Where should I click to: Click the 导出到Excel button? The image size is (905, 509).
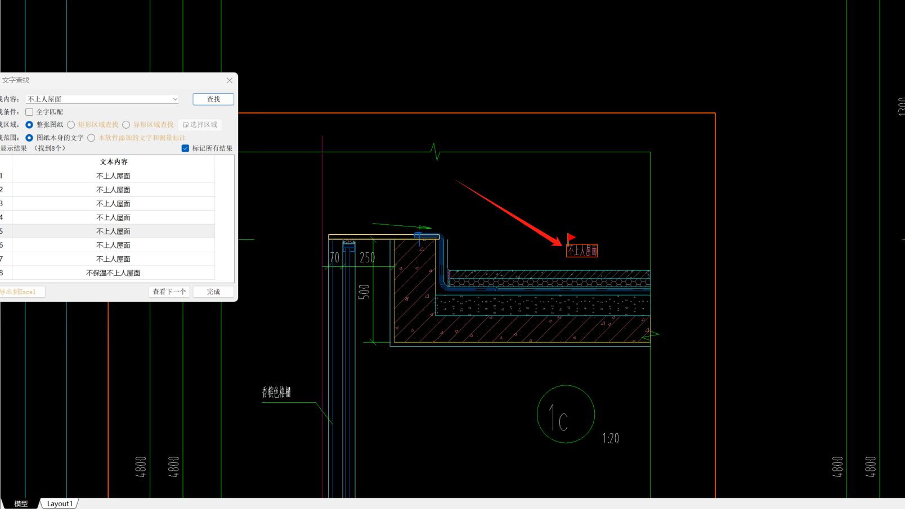point(21,292)
